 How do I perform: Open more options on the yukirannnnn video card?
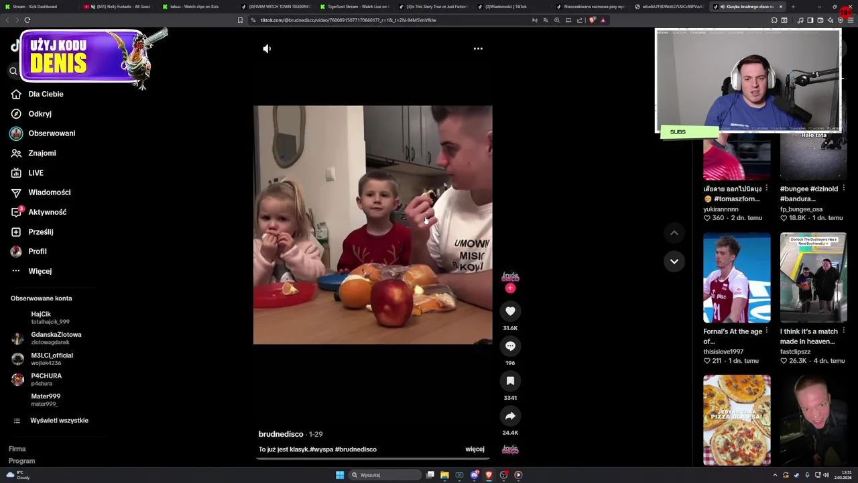tap(767, 189)
